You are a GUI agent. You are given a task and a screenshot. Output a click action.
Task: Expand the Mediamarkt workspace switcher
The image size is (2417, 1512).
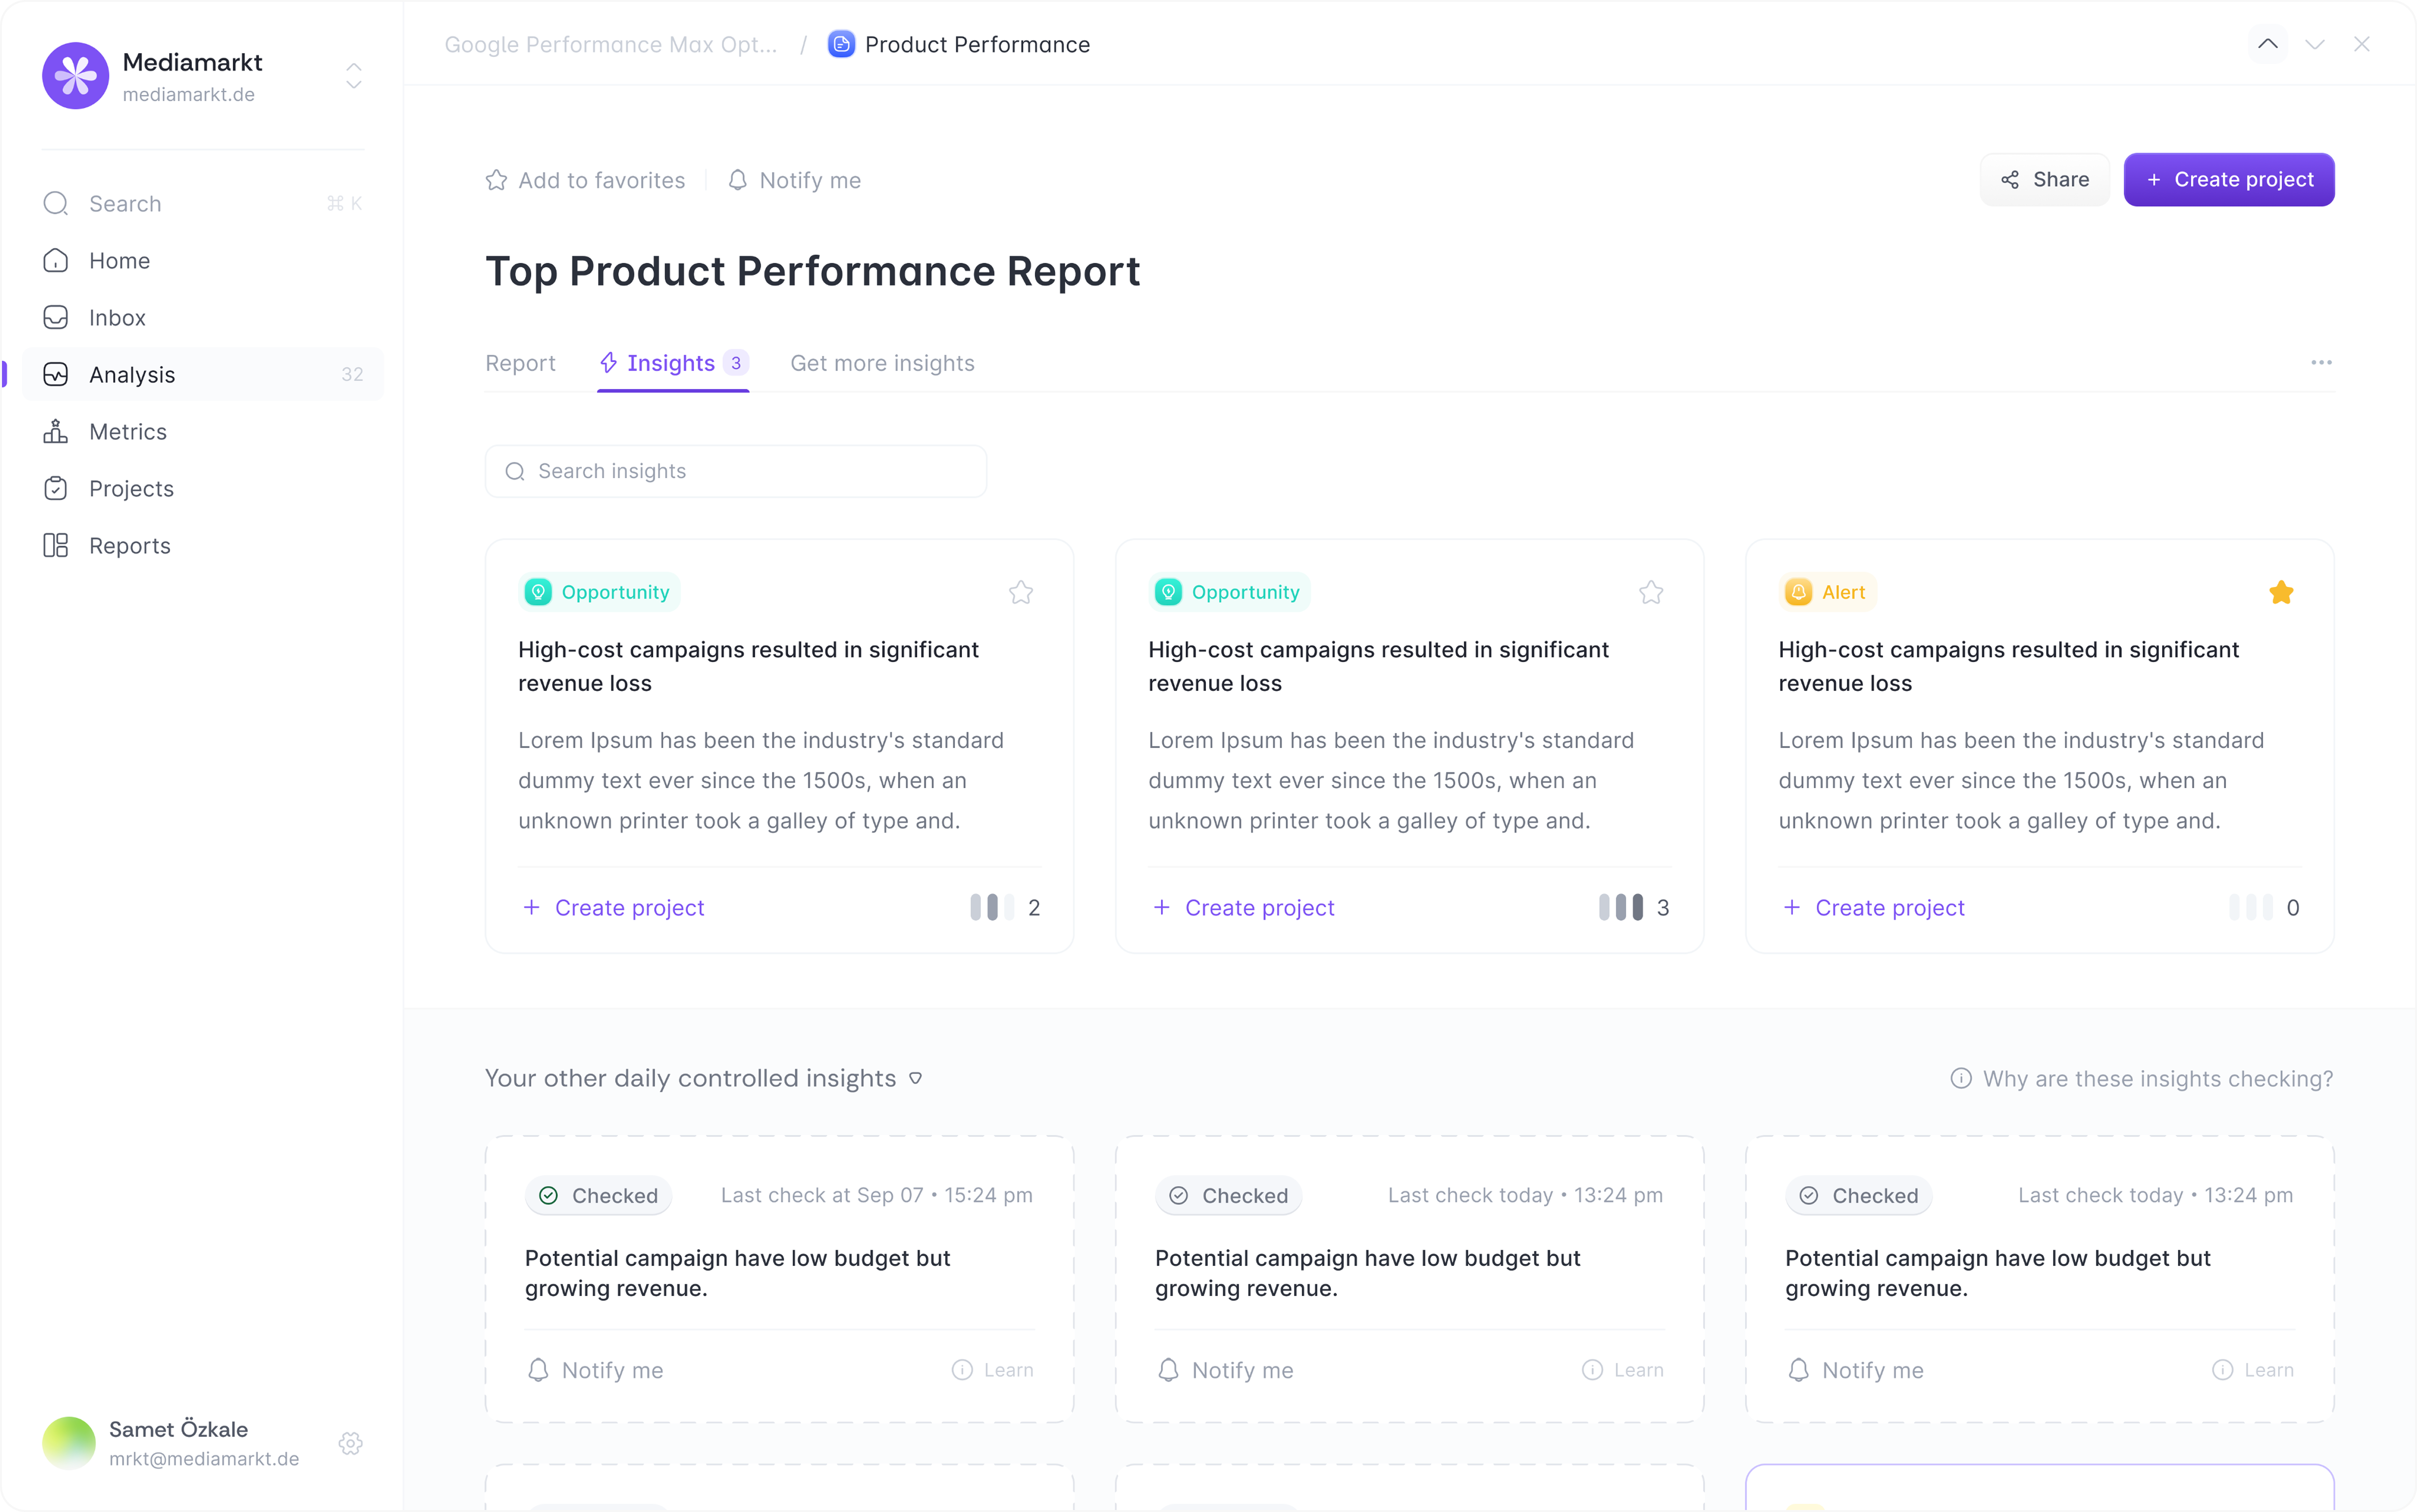tap(353, 76)
